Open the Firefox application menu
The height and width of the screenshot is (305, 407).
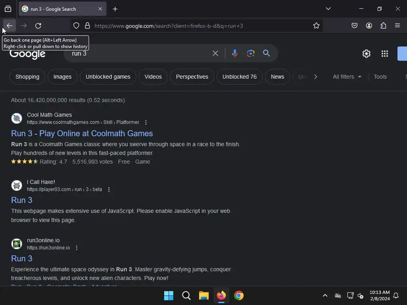397,26
